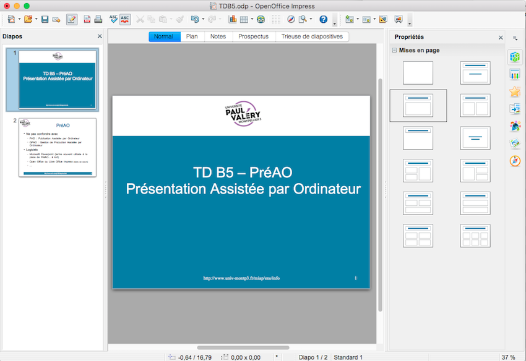Open the Prospectus view tab
The image size is (526, 361).
point(254,36)
